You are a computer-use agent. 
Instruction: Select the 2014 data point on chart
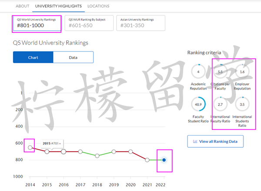coord(30,147)
